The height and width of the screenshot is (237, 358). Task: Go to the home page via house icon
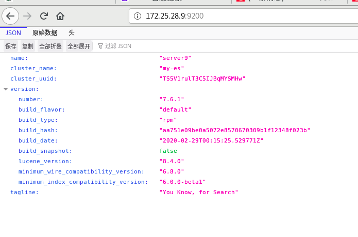point(60,16)
